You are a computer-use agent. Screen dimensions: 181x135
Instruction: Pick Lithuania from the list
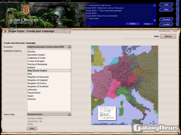[49, 89]
